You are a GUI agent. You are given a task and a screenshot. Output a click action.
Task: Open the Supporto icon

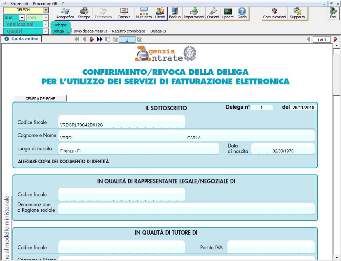click(x=297, y=14)
